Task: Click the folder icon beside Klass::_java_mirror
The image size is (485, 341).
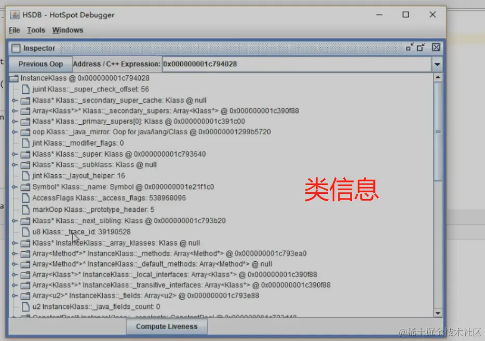Action: (25, 132)
